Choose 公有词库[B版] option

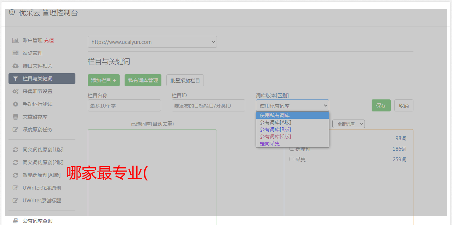(x=292, y=129)
